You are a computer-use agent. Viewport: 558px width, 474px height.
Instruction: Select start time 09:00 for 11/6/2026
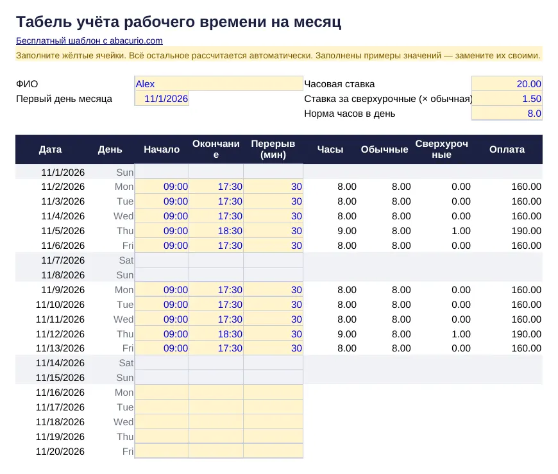coord(162,246)
